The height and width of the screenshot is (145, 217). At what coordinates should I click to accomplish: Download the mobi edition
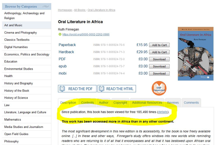coord(159,74)
